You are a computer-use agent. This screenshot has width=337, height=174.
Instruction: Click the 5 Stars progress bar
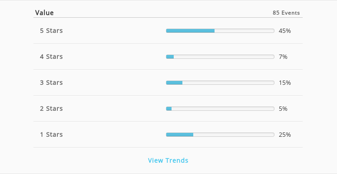pos(220,31)
